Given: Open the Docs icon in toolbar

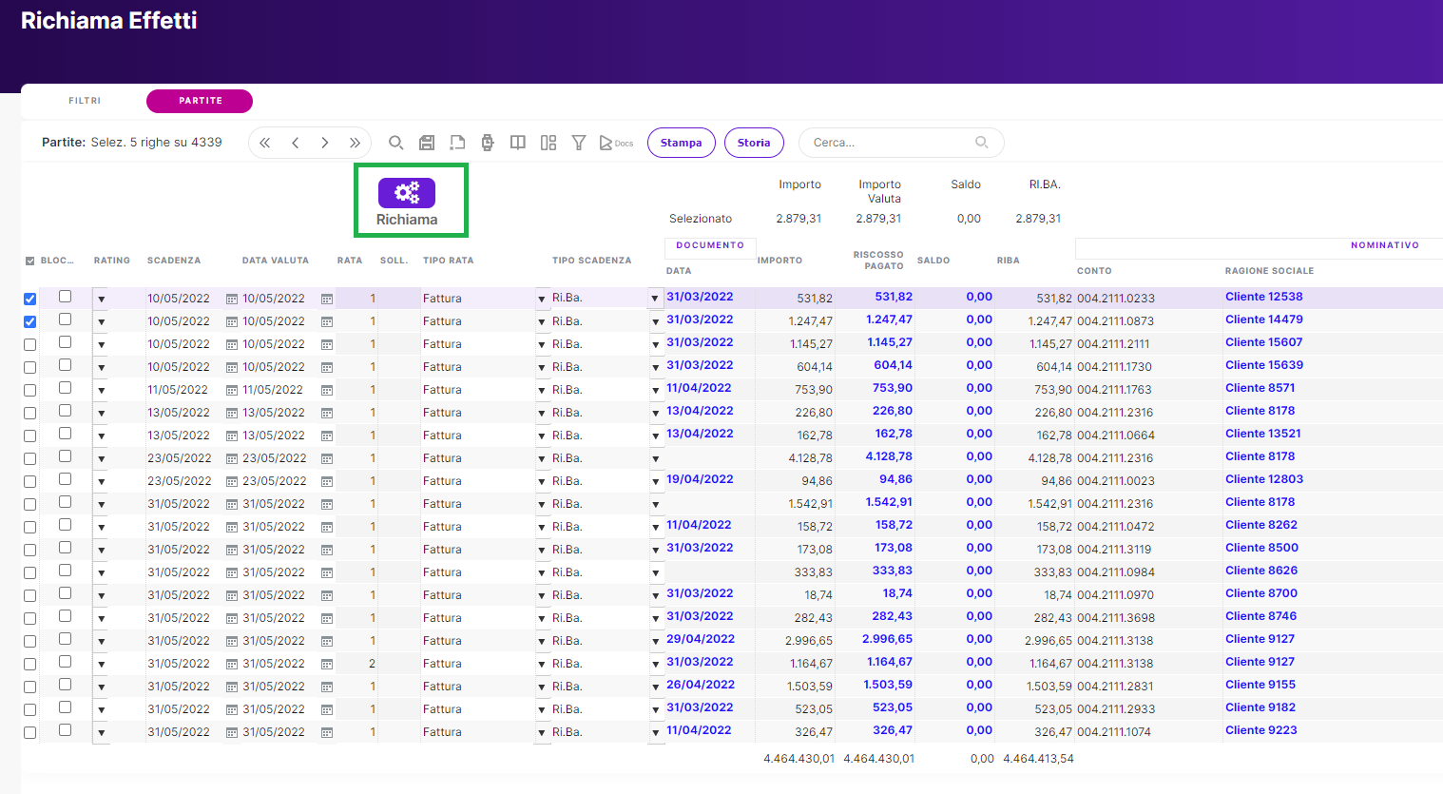Looking at the screenshot, I should pyautogui.click(x=616, y=143).
